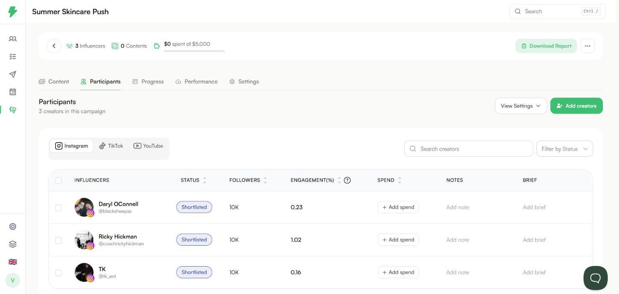The width and height of the screenshot is (619, 294).
Task: Open the influencers people icon in sidebar
Action: [12, 39]
